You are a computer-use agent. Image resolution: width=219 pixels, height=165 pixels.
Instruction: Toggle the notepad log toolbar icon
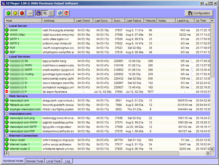point(51,13)
